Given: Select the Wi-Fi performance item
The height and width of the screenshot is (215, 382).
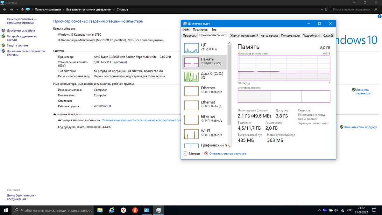Looking at the screenshot, I should [204, 134].
